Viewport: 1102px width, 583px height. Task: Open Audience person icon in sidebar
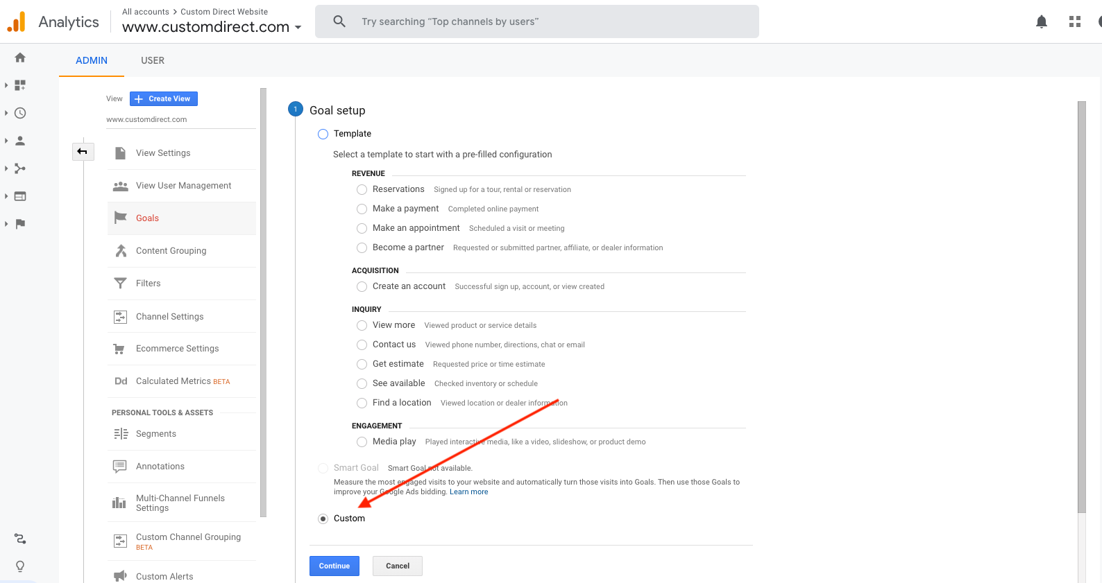click(x=20, y=141)
